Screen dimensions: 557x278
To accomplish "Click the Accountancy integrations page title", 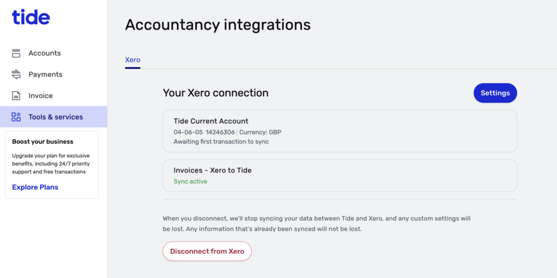I will point(218,25).
